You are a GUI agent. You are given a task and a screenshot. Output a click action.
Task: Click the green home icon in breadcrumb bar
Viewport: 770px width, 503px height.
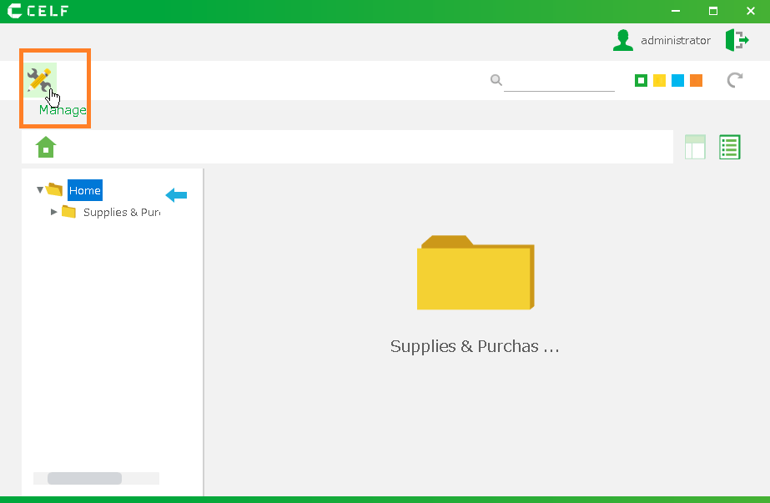[x=46, y=148]
